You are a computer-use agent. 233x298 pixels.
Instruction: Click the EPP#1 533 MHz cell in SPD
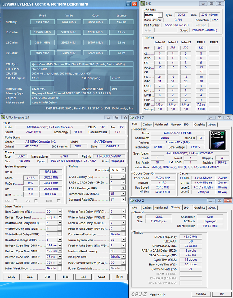click(201, 48)
